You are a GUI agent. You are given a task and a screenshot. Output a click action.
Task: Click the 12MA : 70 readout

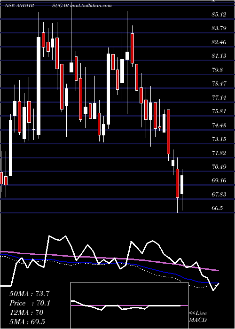[x=26, y=313]
